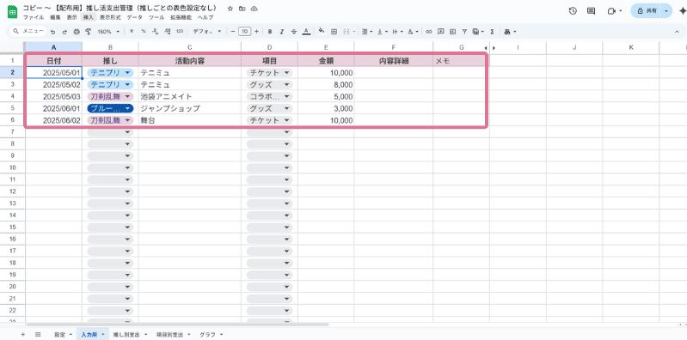Switch to the 推し別支出 sheet tab
The width and height of the screenshot is (687, 340).
coord(130,334)
